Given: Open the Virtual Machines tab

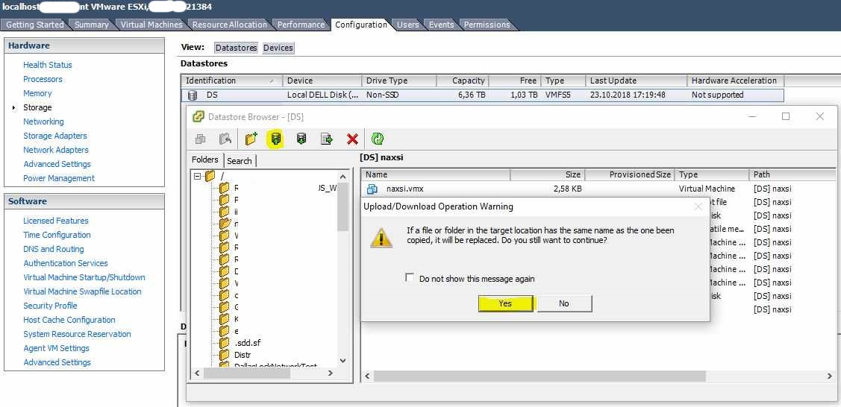Looking at the screenshot, I should tap(151, 25).
